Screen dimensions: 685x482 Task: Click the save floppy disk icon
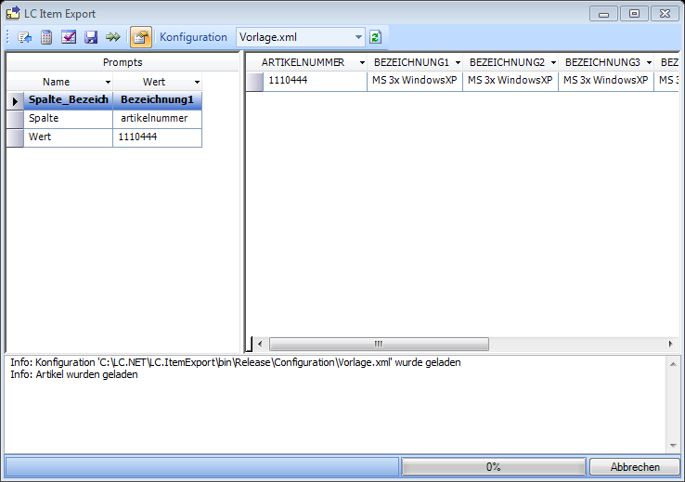click(x=91, y=37)
